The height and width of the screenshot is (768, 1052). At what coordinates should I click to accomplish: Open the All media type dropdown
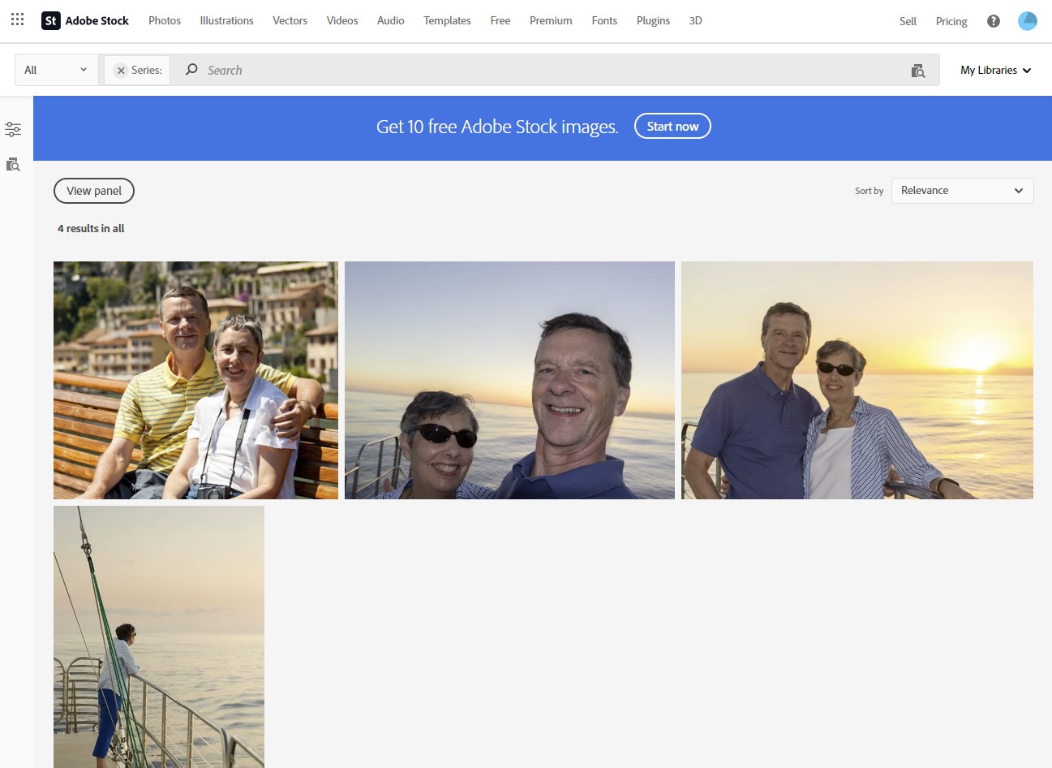click(x=55, y=70)
